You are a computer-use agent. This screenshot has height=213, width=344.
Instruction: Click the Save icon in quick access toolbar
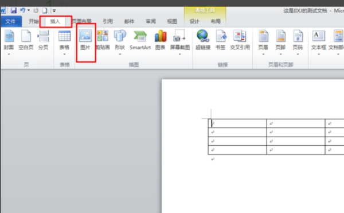pyautogui.click(x=14, y=10)
